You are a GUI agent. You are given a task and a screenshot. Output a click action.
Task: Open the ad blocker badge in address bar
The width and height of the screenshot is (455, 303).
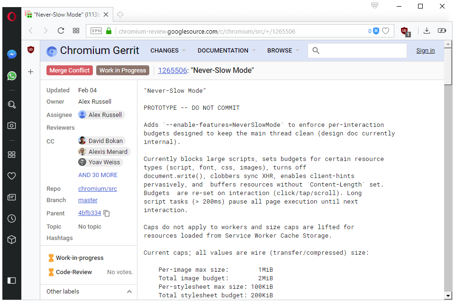(374, 31)
